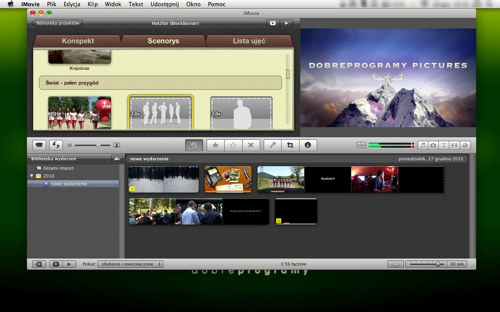Toggle the event library list visibility
The image size is (500, 312).
point(39,264)
